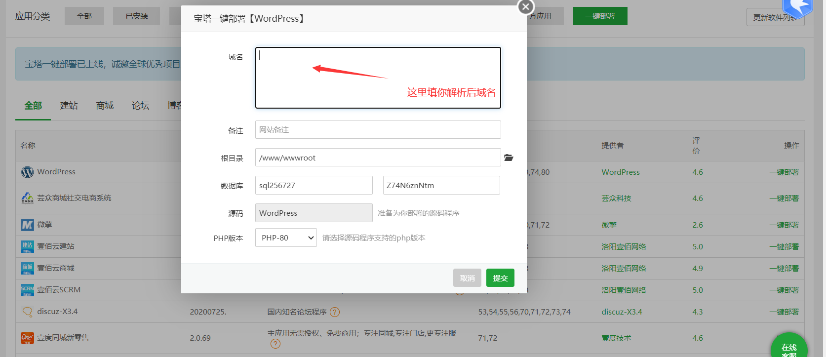Click the 源码 WordPress field
Viewport: 826px width, 357px height.
pos(314,213)
